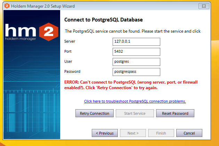Click the Server label
219x146 pixels.
click(70, 42)
